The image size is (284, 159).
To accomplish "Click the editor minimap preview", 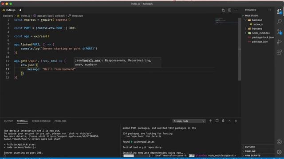I will (226, 20).
